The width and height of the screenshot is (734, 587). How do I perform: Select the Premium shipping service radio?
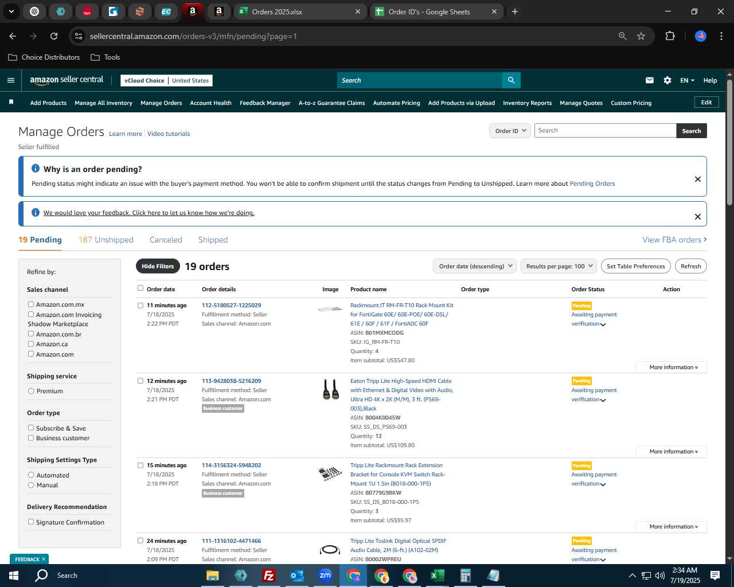31,391
